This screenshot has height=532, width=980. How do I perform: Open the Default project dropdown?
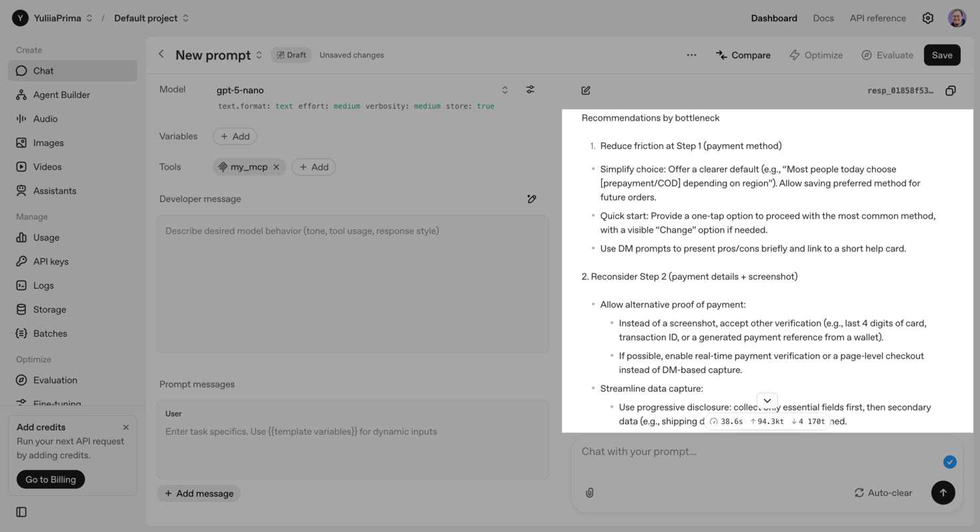(146, 18)
